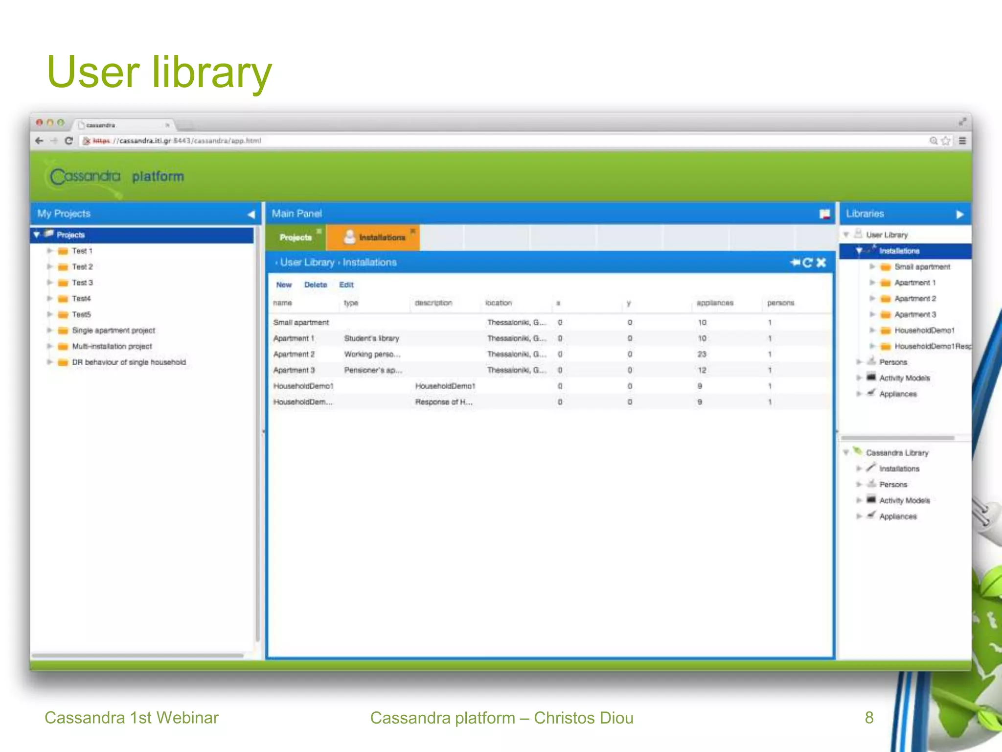Expand the Single apartment project node
This screenshot has height=752, width=1002.
[49, 330]
